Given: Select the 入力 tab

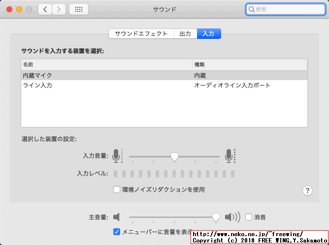Looking at the screenshot, I should point(208,34).
